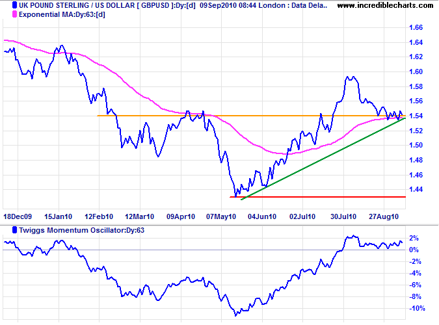This screenshot has height=325, width=439.
Task: Click the 09Apr10 date axis label
Action: point(181,216)
